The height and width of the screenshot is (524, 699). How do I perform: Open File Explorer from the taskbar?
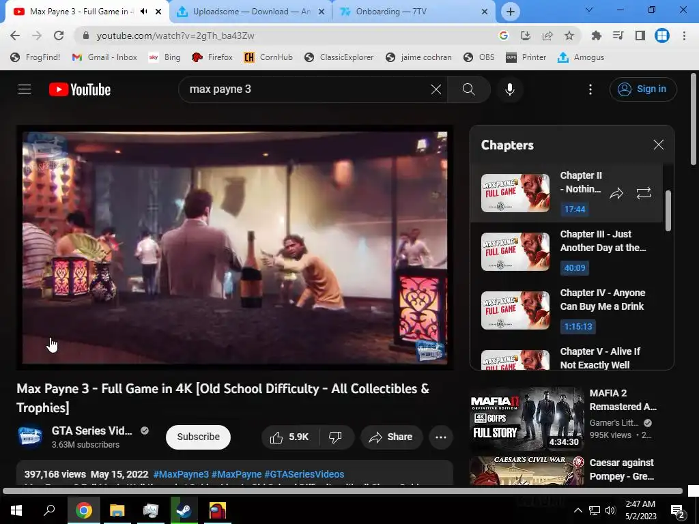click(x=117, y=510)
